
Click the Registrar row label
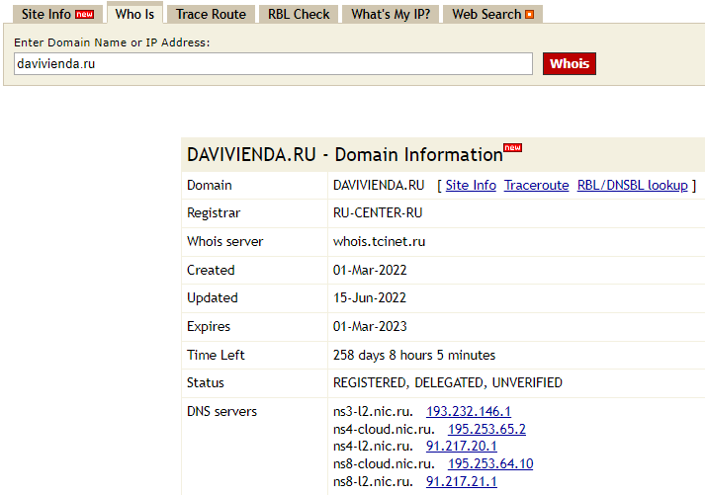pos(214,212)
